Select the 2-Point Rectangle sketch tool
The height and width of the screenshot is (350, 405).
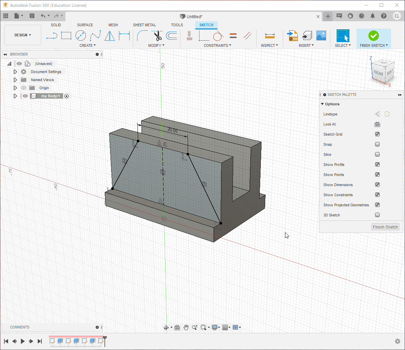(x=66, y=35)
